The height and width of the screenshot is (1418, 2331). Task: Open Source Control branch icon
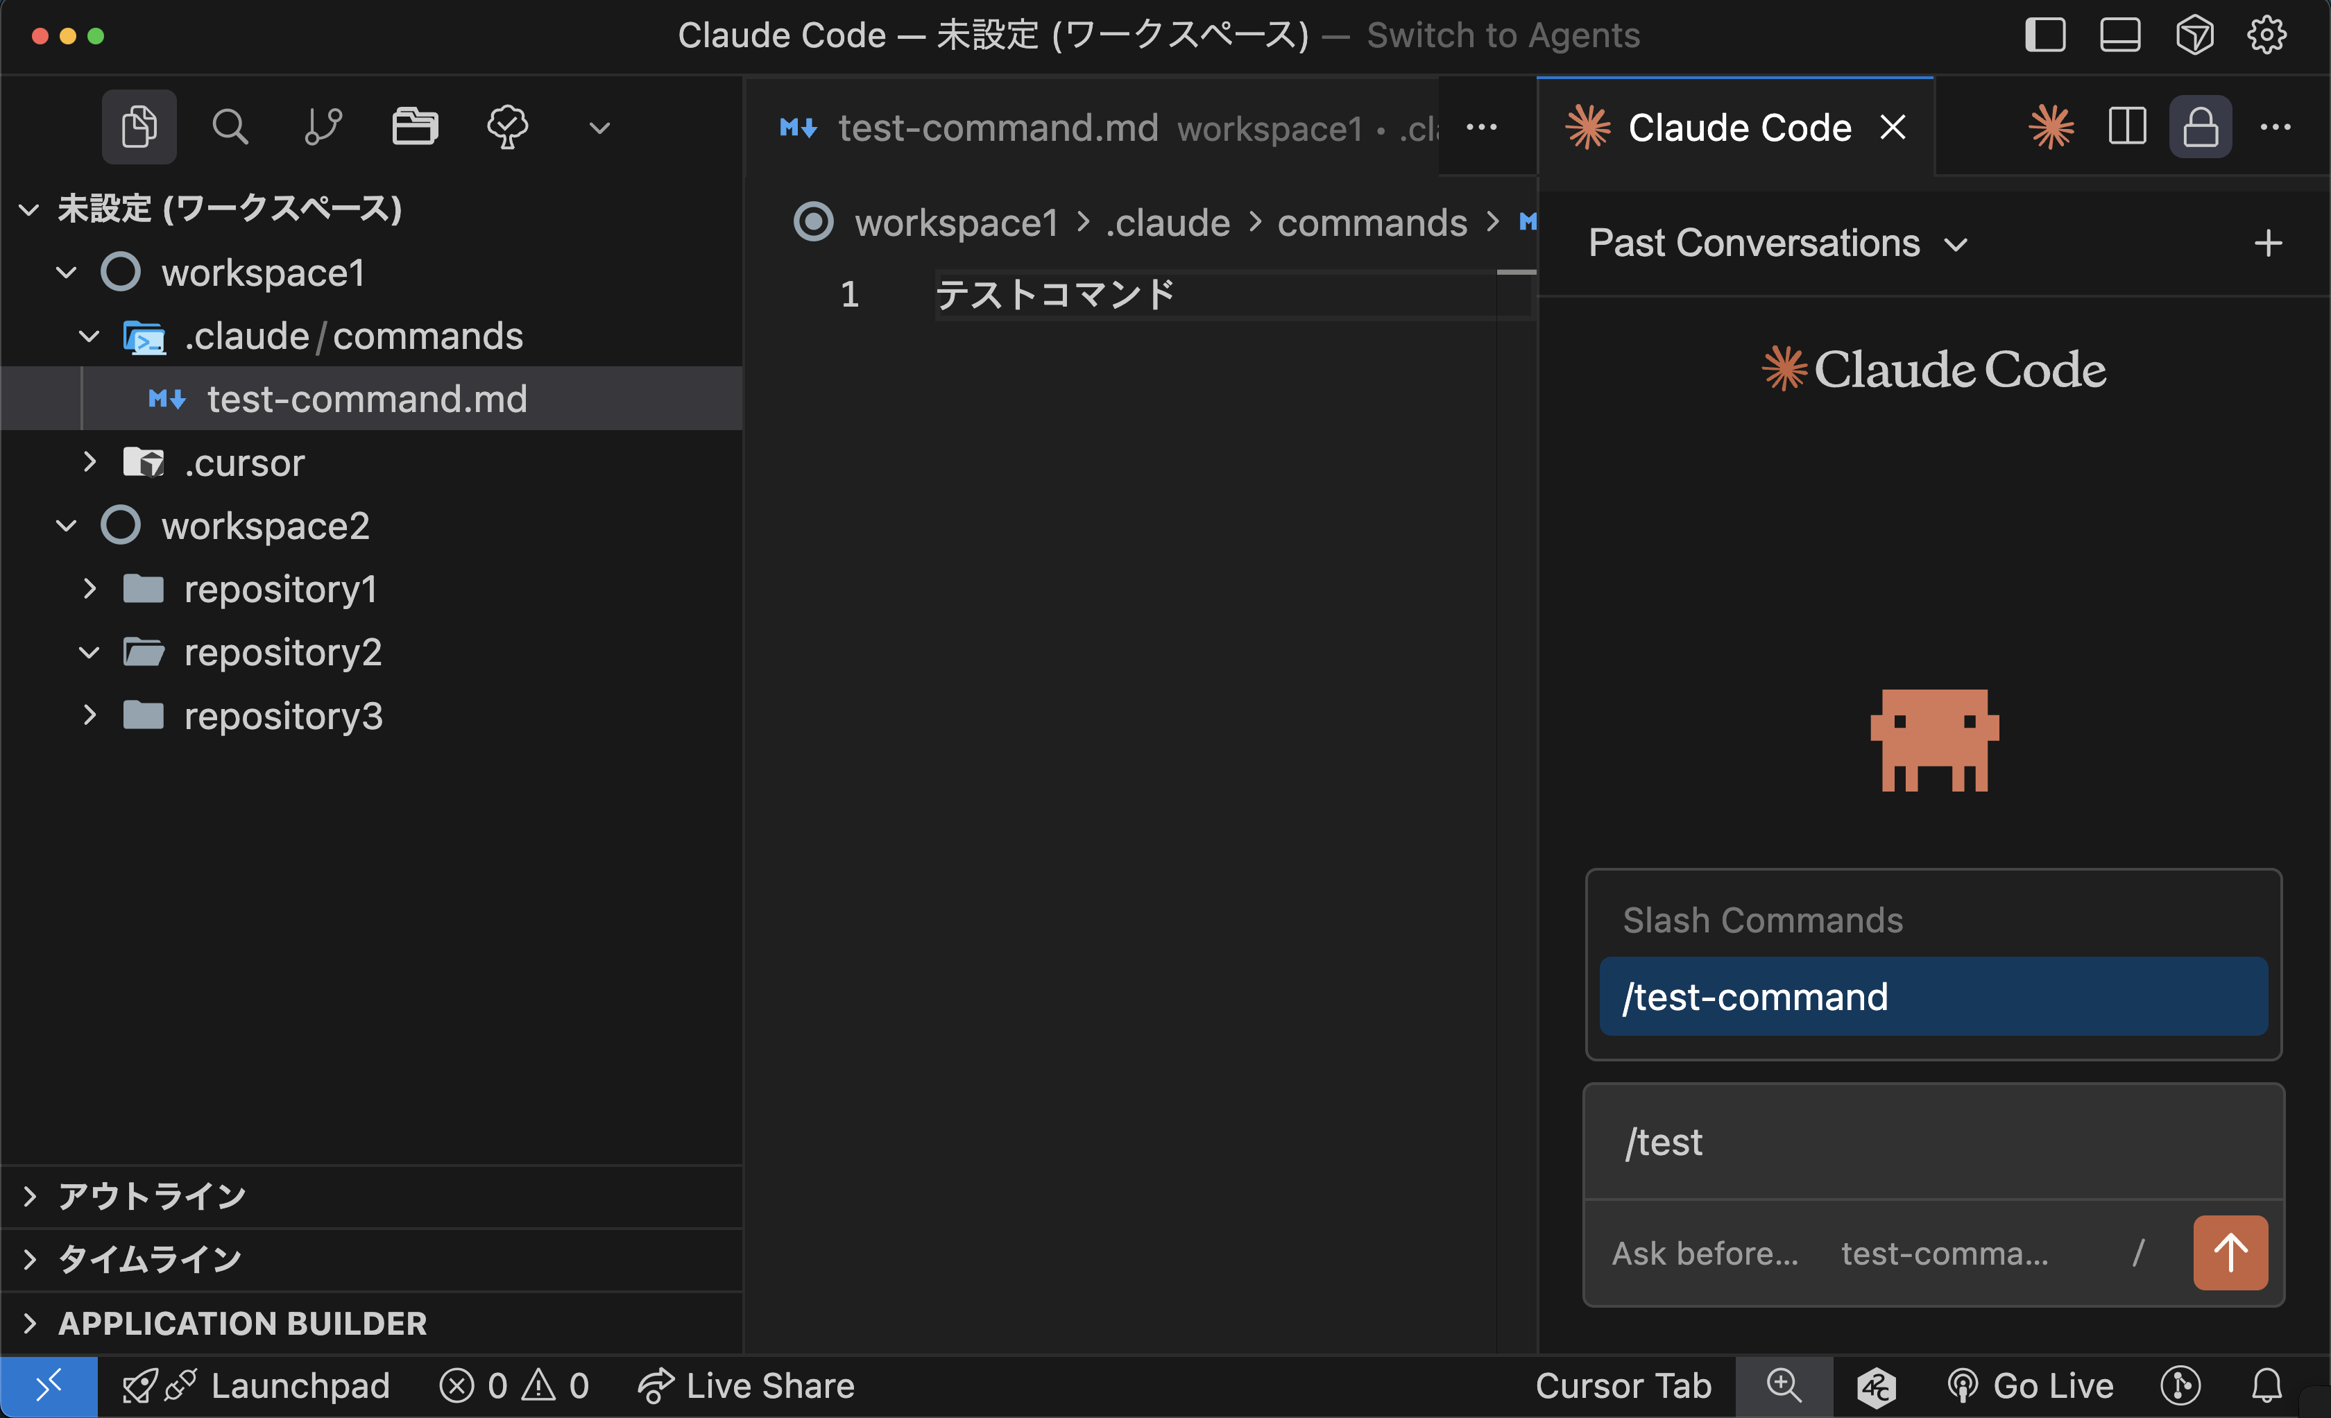point(323,127)
